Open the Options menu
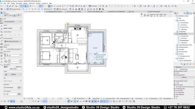The image size is (195, 109). (x=25, y=3)
